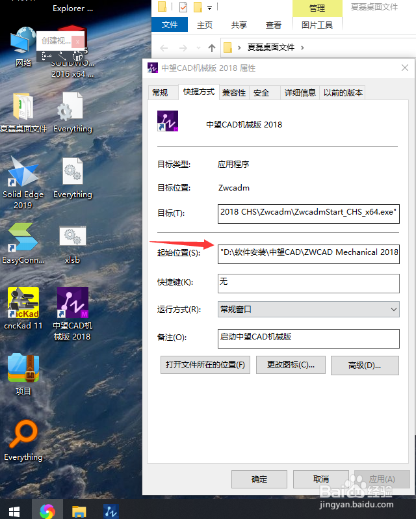The width and height of the screenshot is (416, 519).
Task: Open the 运行方式(R) dropdown
Action: (x=309, y=310)
